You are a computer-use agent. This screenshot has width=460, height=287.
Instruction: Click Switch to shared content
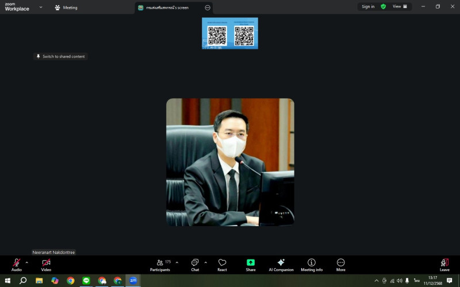click(60, 56)
